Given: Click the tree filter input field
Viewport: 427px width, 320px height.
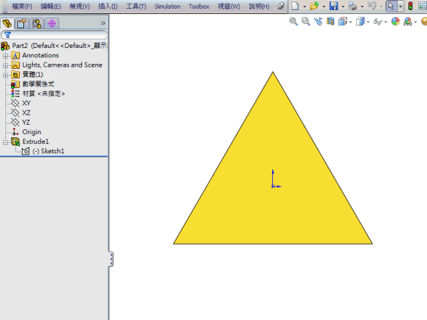Looking at the screenshot, I should tap(55, 35).
